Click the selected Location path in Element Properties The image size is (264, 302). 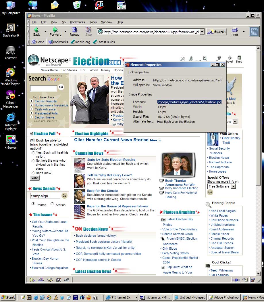pos(189,102)
